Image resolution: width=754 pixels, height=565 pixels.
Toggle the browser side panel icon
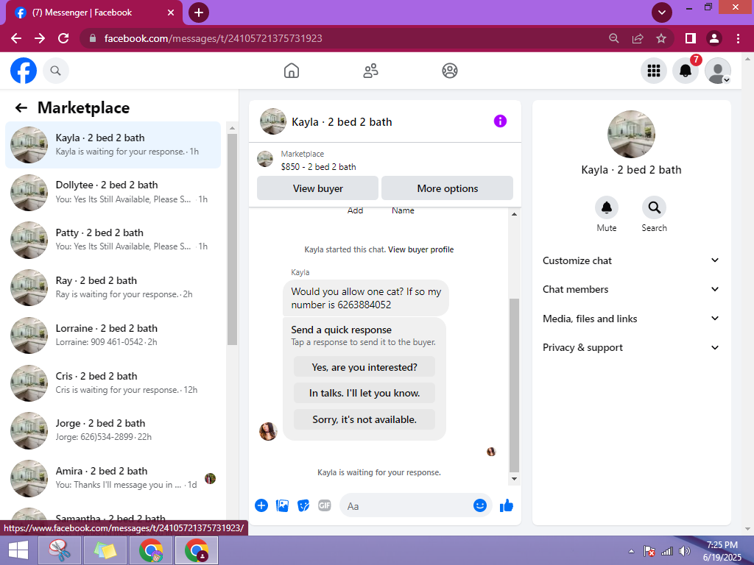pyautogui.click(x=691, y=38)
